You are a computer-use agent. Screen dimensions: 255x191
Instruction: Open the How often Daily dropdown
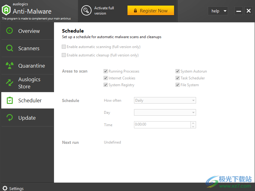click(165, 100)
